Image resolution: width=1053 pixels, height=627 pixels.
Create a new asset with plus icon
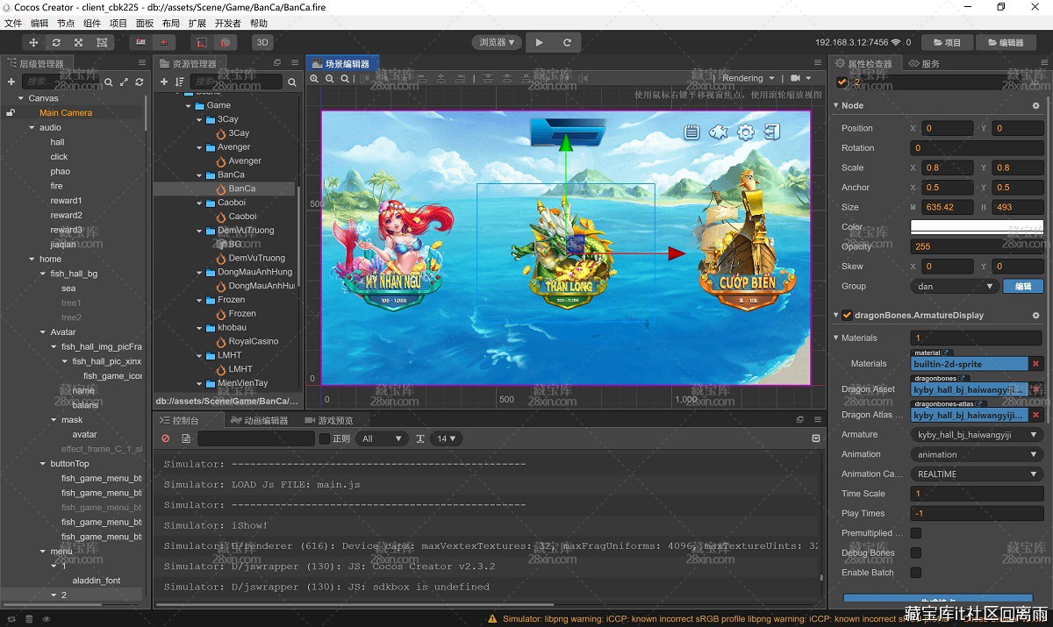164,82
